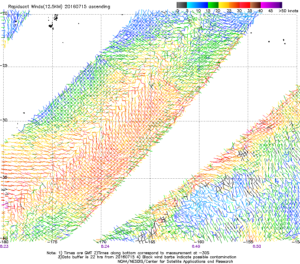300x264 pixels.
Task: Click the '-180' longitude axis label
Action: point(4,242)
